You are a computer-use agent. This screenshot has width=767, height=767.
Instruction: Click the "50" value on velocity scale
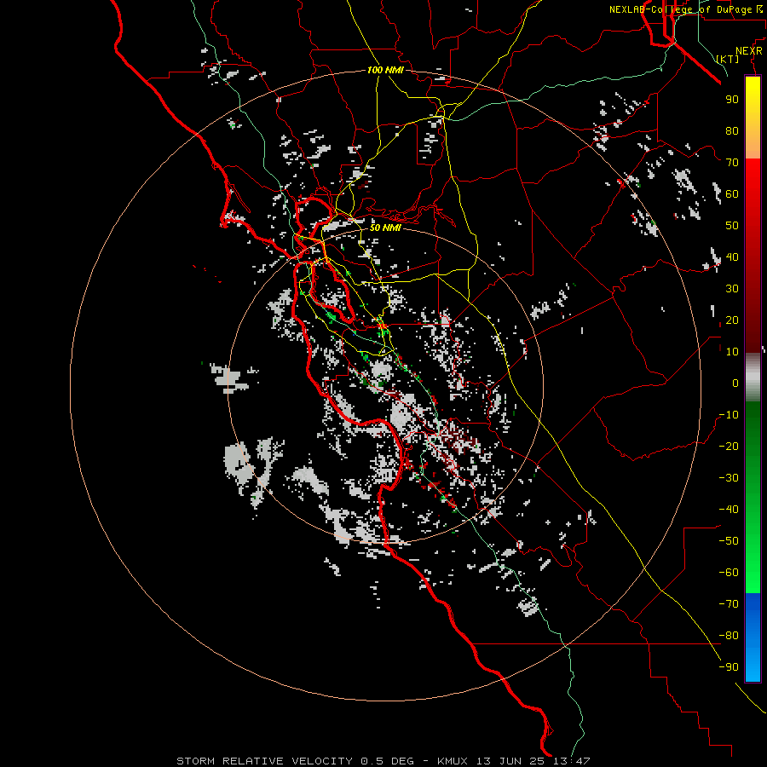tap(732, 226)
